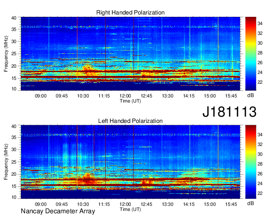Click the "Left Handed Polarization" plot title
Viewport: 267px width, 216px height.
[x=130, y=121]
